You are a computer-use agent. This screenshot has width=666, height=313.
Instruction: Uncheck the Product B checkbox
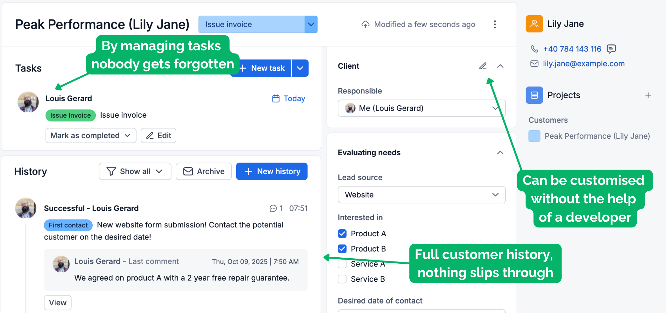(342, 249)
